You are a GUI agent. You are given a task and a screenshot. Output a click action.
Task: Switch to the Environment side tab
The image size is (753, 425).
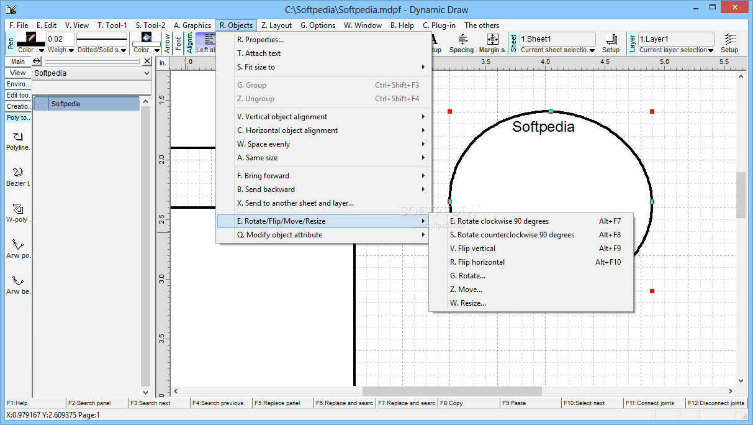(18, 84)
